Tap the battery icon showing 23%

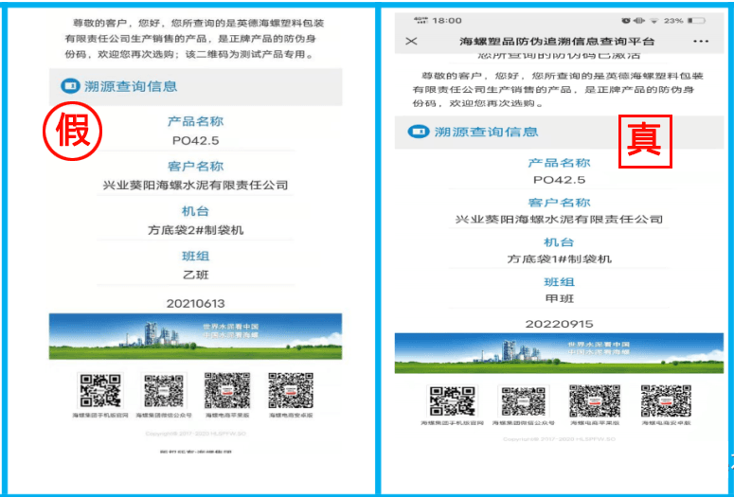pyautogui.click(x=696, y=20)
